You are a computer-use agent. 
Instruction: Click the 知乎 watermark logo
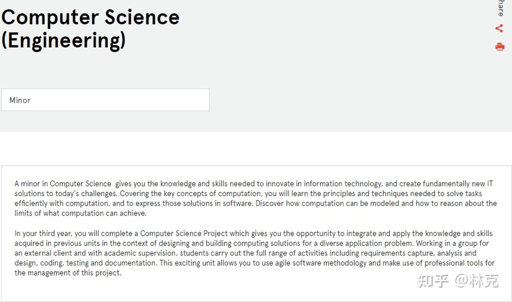coord(433,281)
